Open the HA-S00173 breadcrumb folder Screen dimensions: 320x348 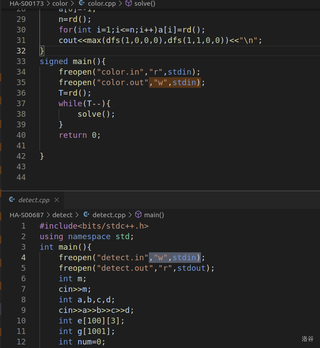27,4
